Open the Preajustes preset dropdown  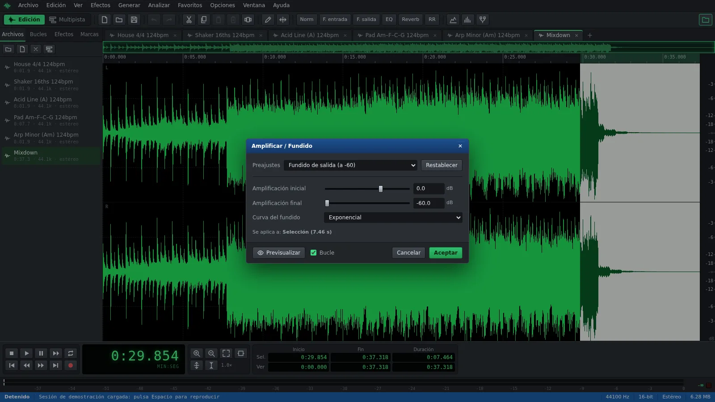(x=350, y=165)
